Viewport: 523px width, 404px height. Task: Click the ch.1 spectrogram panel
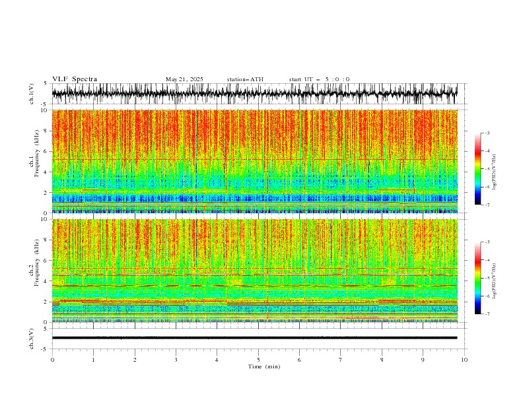pos(254,161)
